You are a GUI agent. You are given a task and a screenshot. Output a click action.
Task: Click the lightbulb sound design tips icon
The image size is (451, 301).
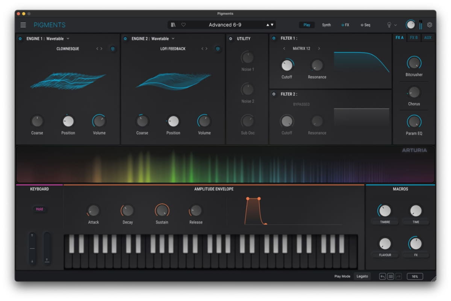coord(389,25)
